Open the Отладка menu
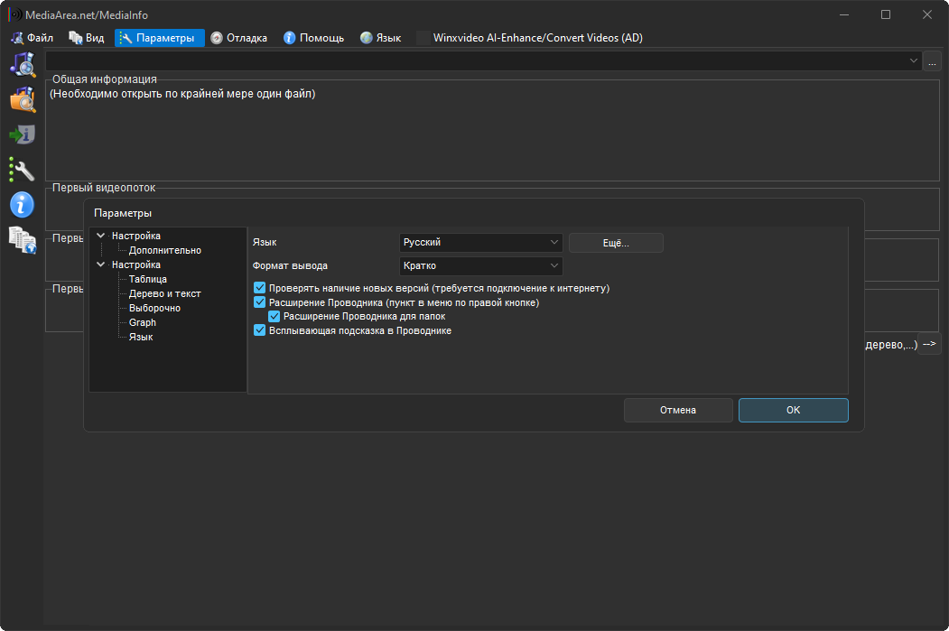Viewport: 949px width, 631px height. point(239,38)
